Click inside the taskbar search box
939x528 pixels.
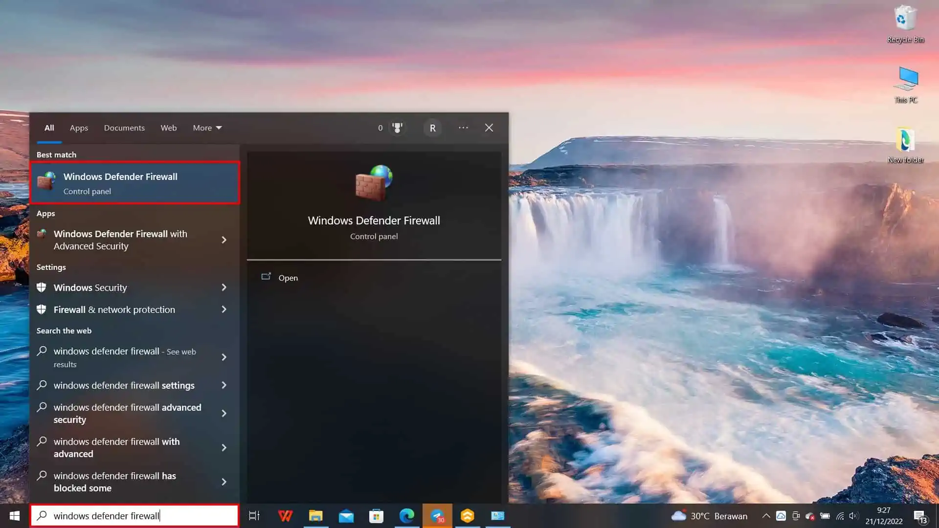[134, 516]
